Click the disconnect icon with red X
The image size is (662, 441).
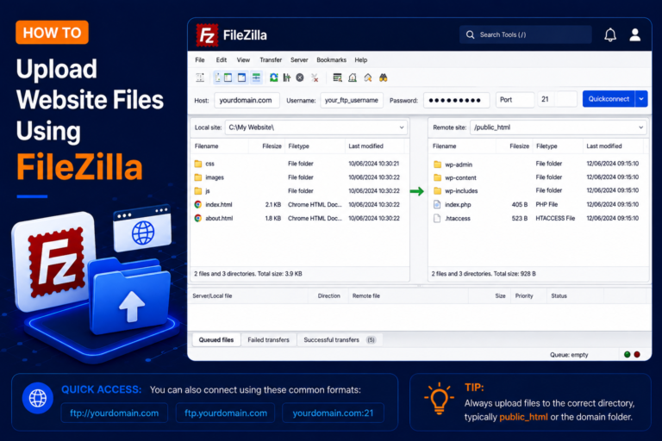[x=315, y=78]
